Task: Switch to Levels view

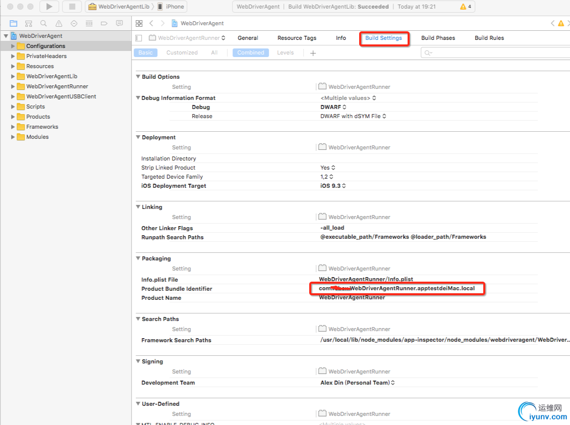Action: [x=286, y=53]
